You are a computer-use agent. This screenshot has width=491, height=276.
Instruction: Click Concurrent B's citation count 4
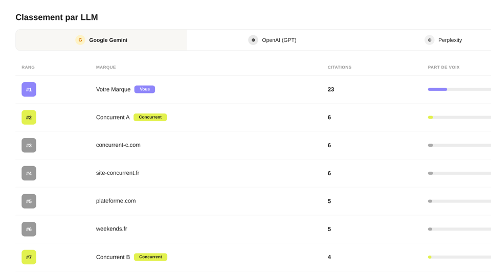click(329, 257)
